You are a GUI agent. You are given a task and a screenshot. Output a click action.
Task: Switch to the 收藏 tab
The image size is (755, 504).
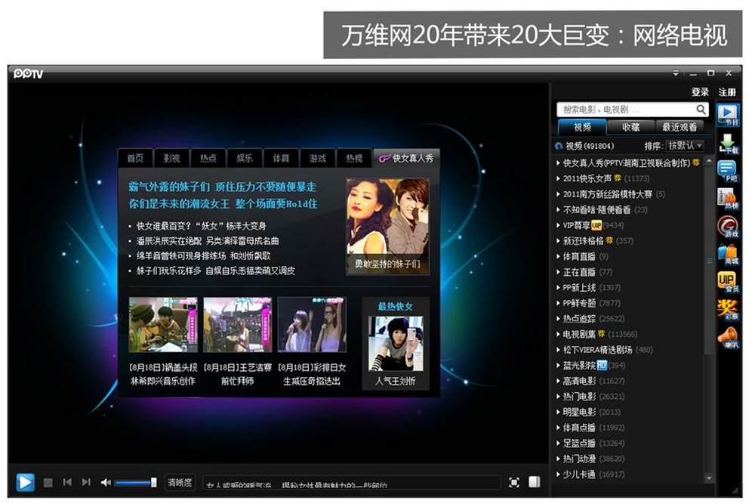point(630,127)
